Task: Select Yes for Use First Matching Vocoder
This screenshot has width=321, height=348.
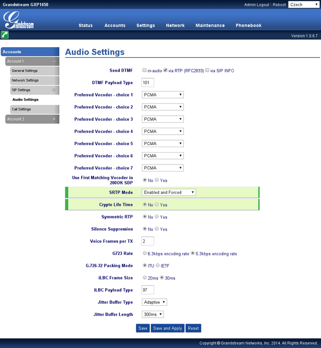Action: click(157, 180)
